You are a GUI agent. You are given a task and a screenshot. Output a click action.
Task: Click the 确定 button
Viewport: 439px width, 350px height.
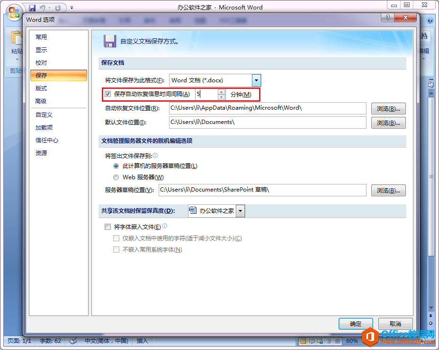pos(356,324)
